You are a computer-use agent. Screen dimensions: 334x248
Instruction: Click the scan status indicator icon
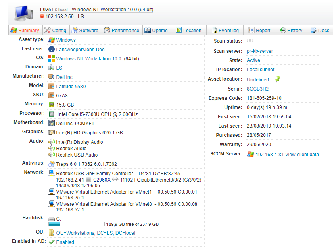(250, 40)
